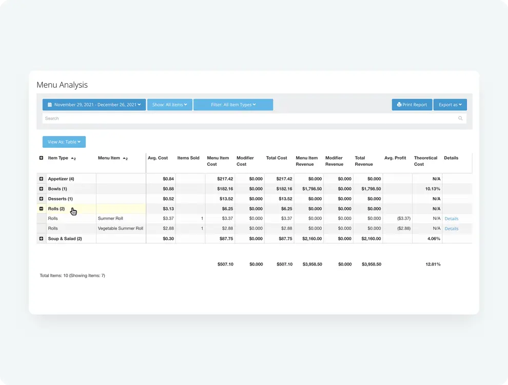Click into the Search field
This screenshot has height=385, width=508.
pos(246,119)
